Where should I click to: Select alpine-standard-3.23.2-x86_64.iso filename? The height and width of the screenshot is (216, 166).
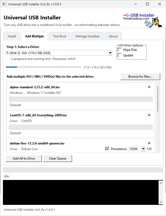(x=35, y=87)
